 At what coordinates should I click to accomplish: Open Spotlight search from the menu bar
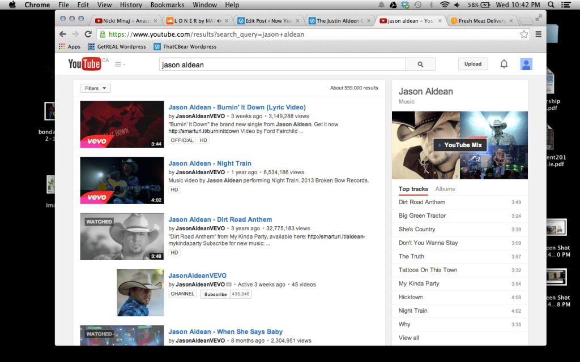point(550,5)
